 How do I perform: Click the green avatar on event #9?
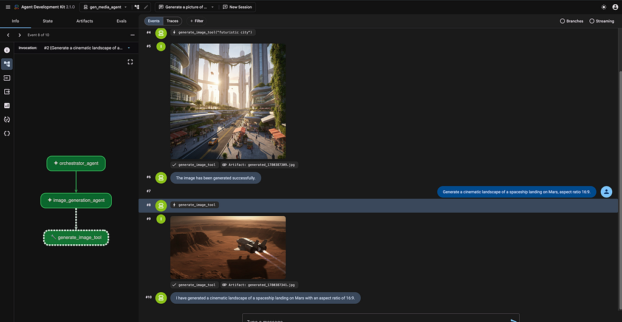(160, 219)
